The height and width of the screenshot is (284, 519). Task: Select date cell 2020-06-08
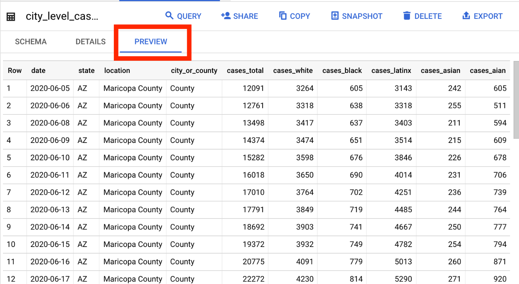tap(50, 123)
